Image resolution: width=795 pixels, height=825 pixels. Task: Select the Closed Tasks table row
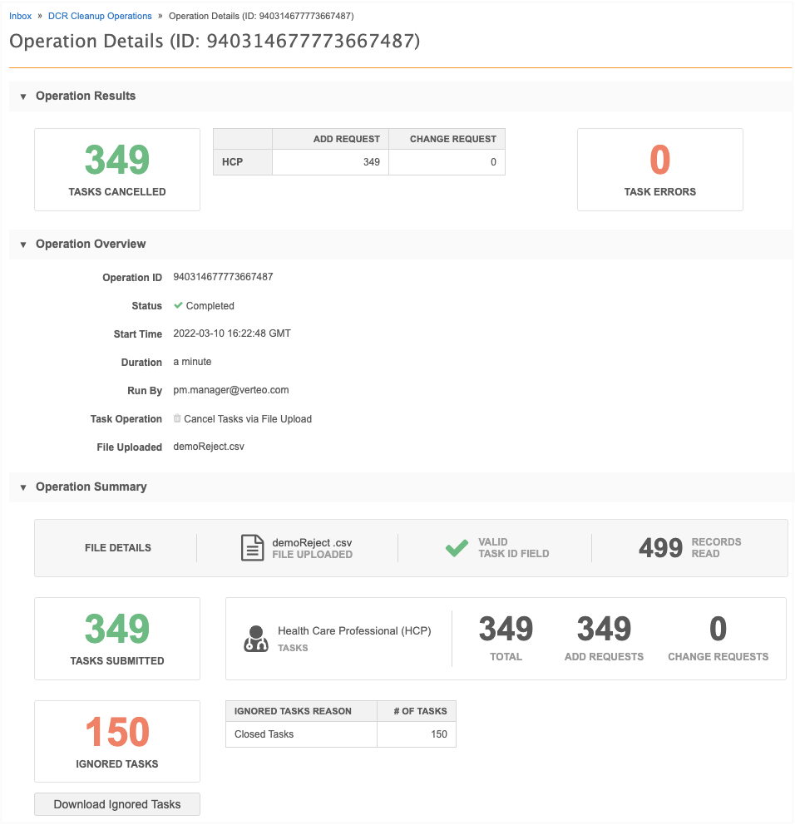[340, 734]
